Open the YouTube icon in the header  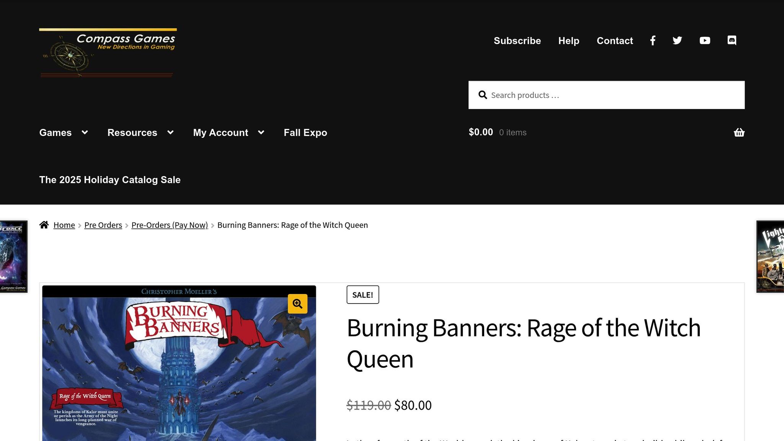[x=705, y=40]
